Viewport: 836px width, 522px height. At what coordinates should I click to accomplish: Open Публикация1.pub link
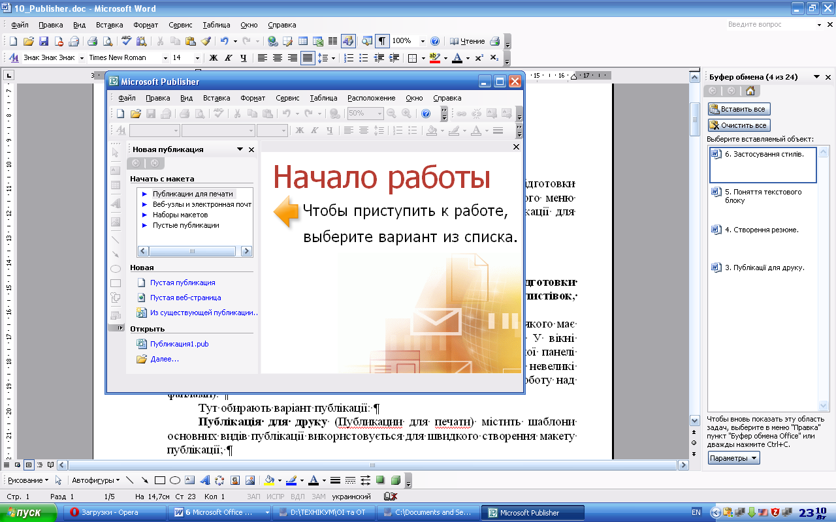(x=179, y=344)
